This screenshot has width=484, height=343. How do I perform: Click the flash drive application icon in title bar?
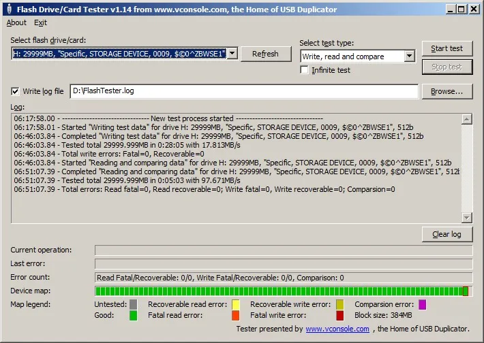(9, 10)
